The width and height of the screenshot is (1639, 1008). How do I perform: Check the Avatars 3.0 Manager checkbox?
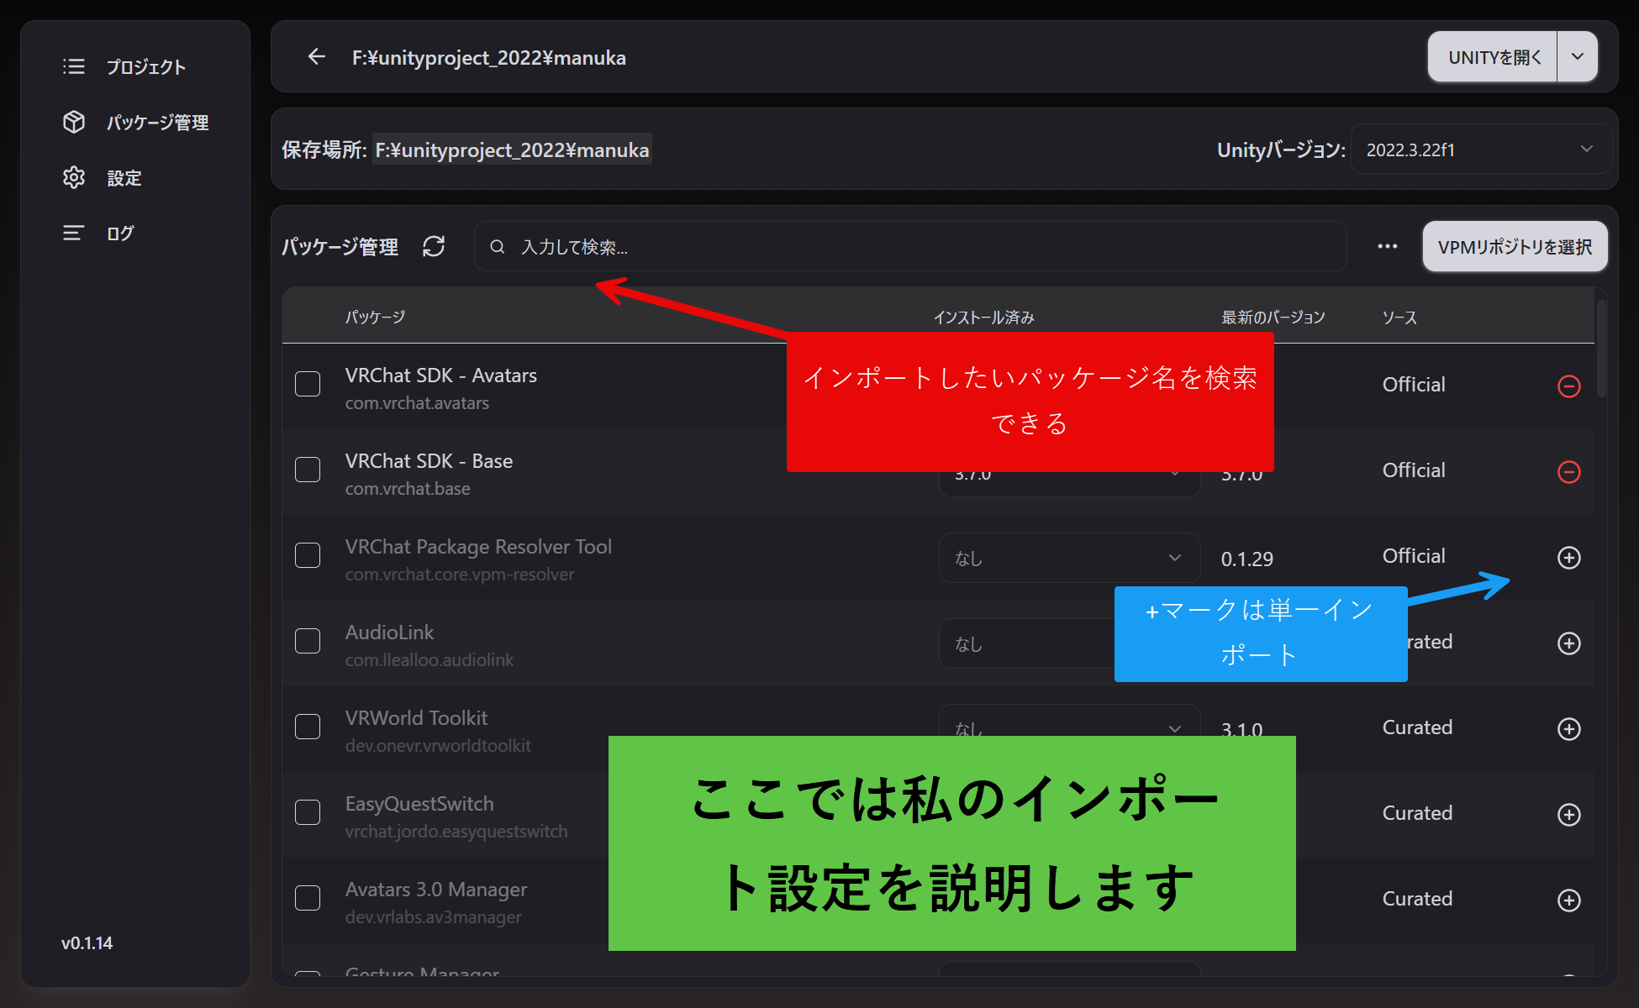(x=308, y=898)
